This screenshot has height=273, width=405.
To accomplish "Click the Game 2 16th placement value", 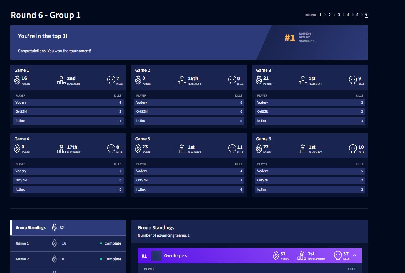I will pos(193,78).
